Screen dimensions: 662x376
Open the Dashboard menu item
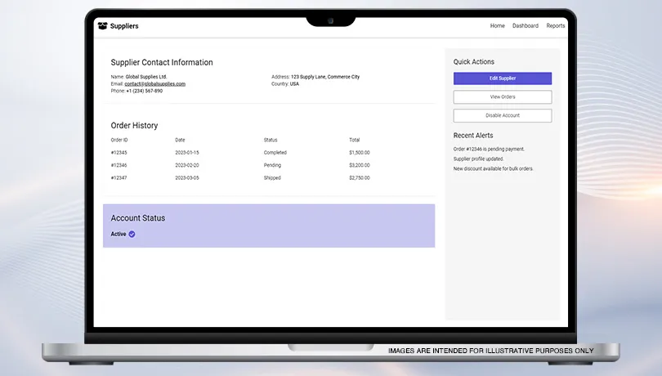(x=526, y=26)
